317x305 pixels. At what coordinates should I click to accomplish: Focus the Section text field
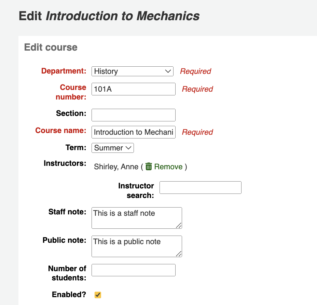133,115
